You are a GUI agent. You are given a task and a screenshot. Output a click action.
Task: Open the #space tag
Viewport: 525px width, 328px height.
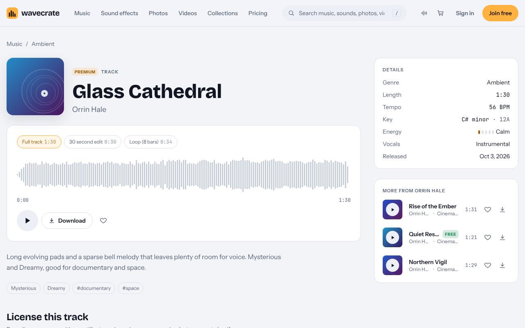pyautogui.click(x=130, y=288)
